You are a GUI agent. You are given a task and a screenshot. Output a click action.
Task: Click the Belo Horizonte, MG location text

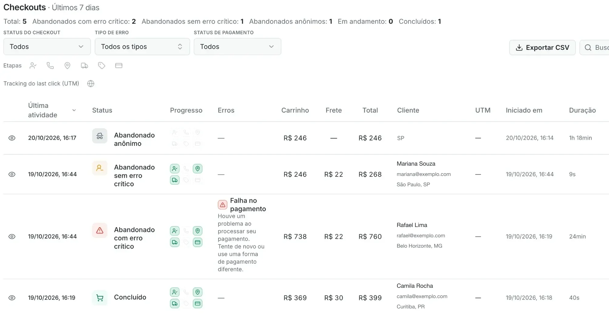[x=419, y=246]
